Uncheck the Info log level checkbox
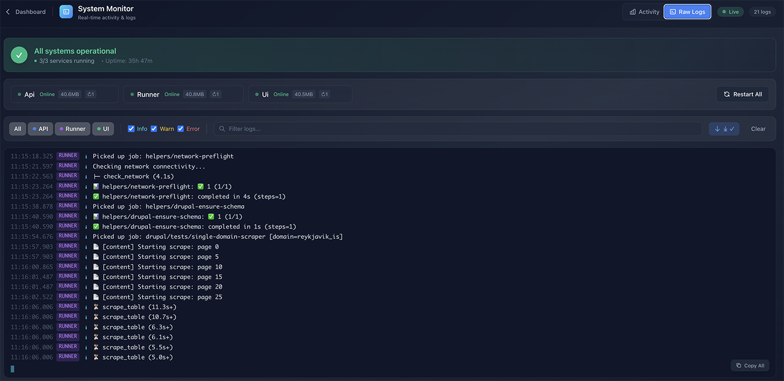784x381 pixels. tap(131, 129)
